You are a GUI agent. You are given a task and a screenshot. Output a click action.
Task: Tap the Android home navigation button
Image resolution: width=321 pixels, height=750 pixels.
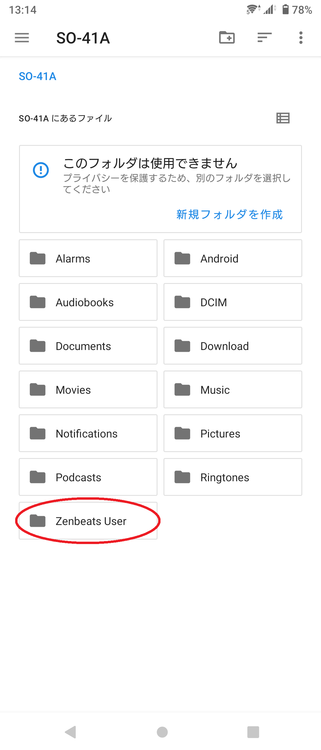(x=162, y=732)
